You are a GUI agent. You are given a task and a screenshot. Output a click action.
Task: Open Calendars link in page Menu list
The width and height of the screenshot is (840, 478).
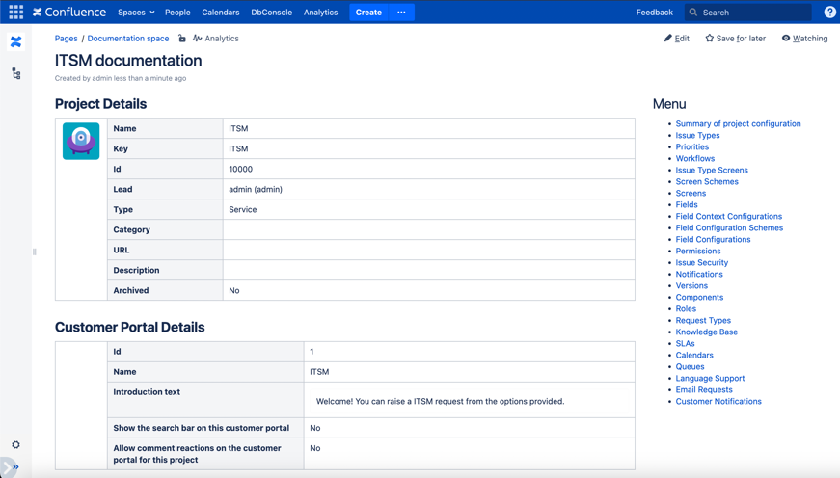click(694, 355)
